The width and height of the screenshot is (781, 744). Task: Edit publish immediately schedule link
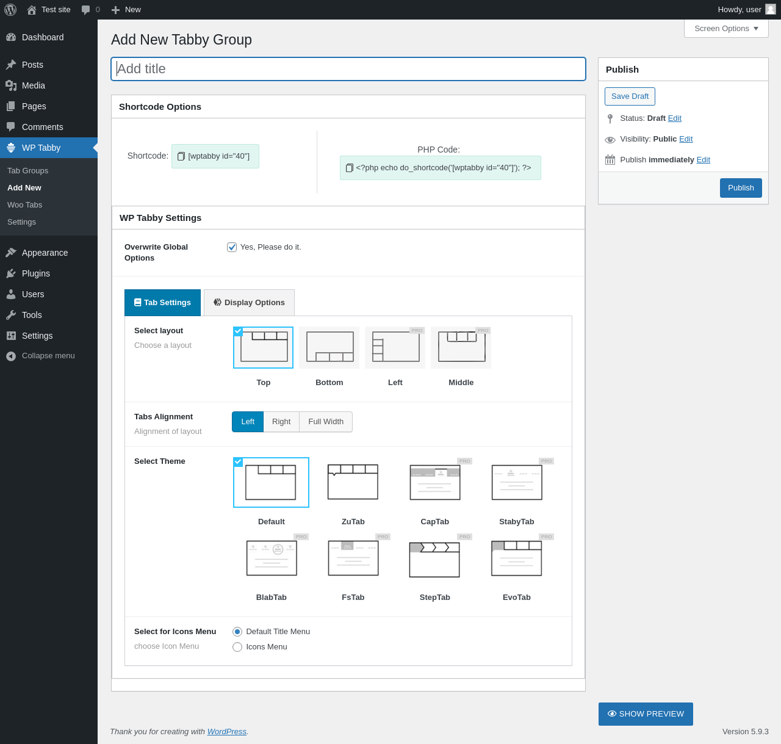[x=704, y=160]
